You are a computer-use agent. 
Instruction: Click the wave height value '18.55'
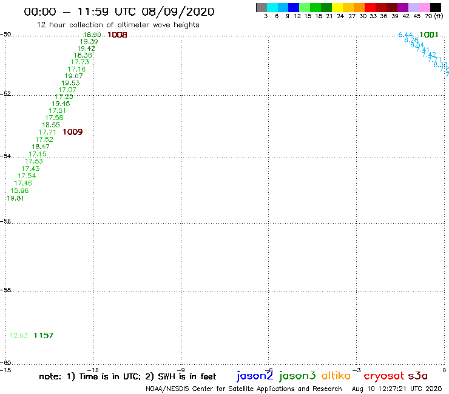click(x=51, y=125)
